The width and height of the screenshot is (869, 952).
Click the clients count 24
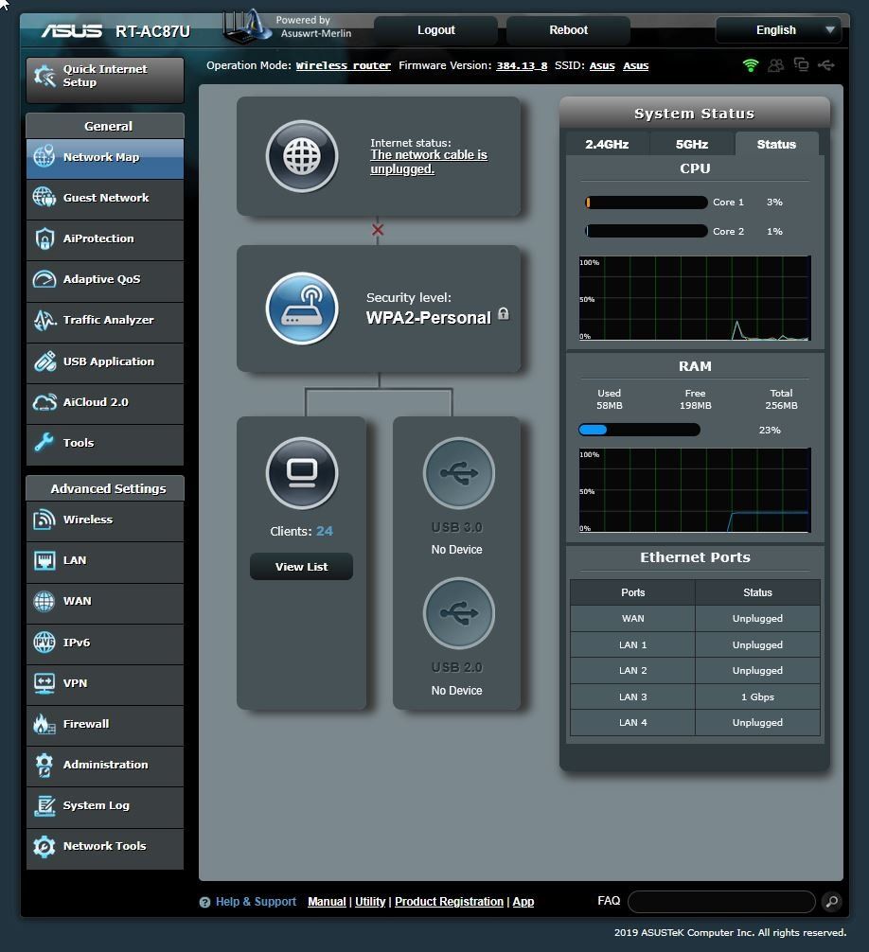point(325,531)
